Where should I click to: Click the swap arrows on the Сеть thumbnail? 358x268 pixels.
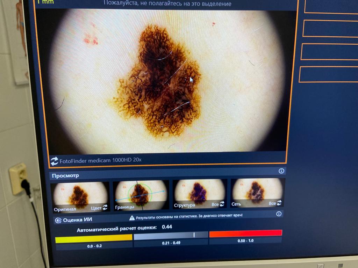click(x=279, y=203)
